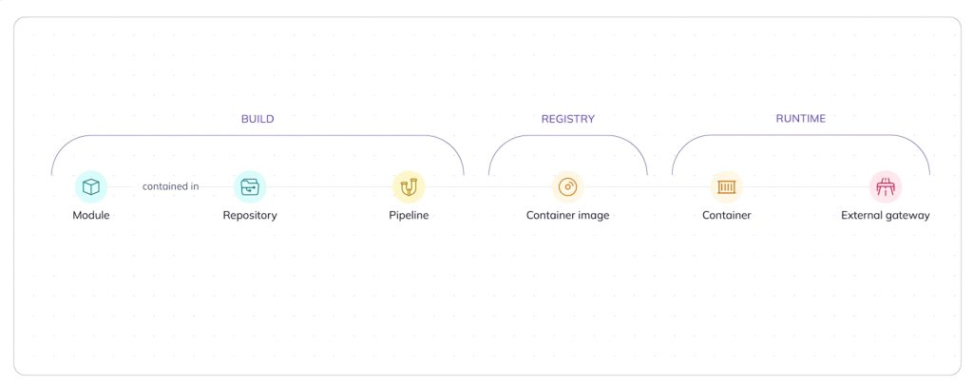This screenshot has height=387, width=973.
Task: Click the "contained in" relationship label
Action: coord(171,186)
